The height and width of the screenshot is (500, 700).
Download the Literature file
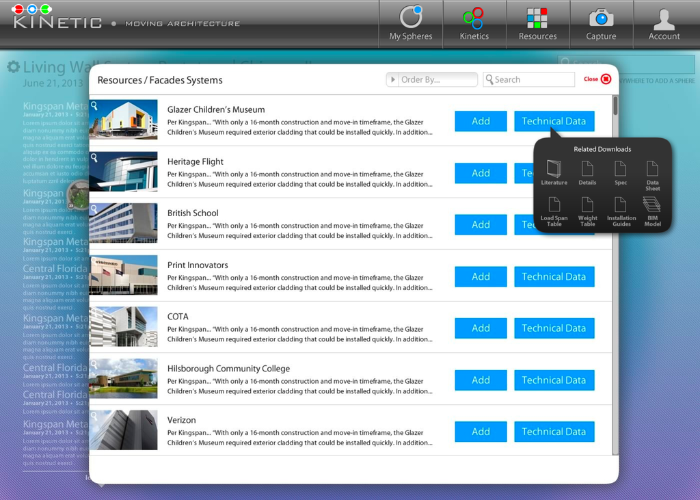point(554,172)
